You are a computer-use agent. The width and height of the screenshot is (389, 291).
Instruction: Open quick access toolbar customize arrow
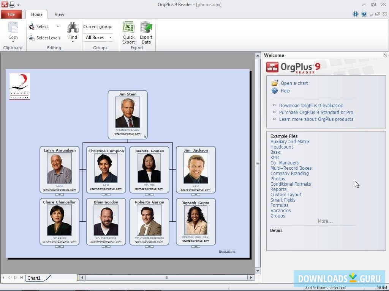coord(18,5)
